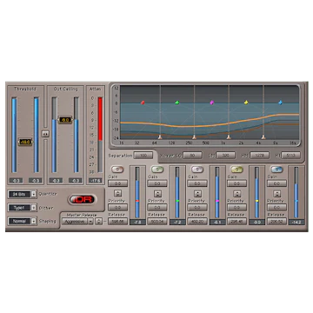Click the magenta mid band marker in graph
313x313 pixels.
tap(212, 103)
